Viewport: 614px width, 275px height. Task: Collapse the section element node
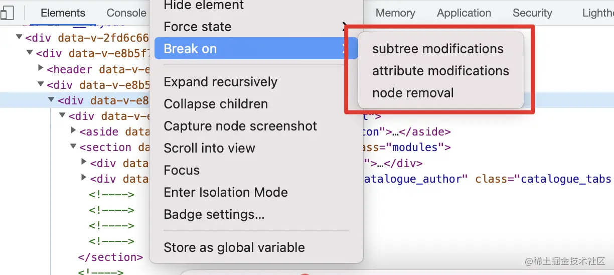click(74, 147)
